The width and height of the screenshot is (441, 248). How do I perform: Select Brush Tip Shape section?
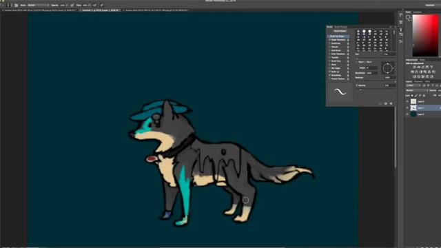(x=338, y=37)
